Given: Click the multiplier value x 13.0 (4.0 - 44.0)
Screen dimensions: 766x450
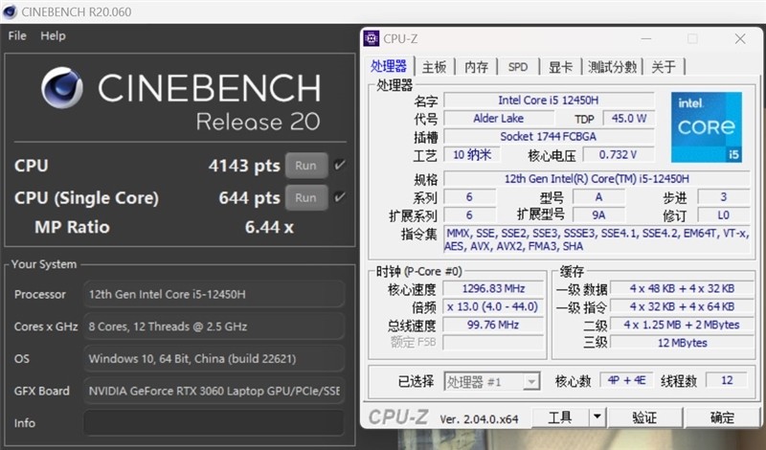Looking at the screenshot, I should click(493, 306).
